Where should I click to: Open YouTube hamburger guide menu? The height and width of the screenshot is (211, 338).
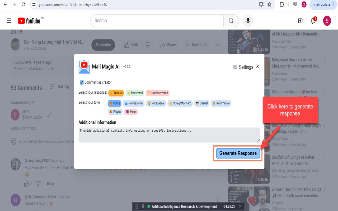9,21
